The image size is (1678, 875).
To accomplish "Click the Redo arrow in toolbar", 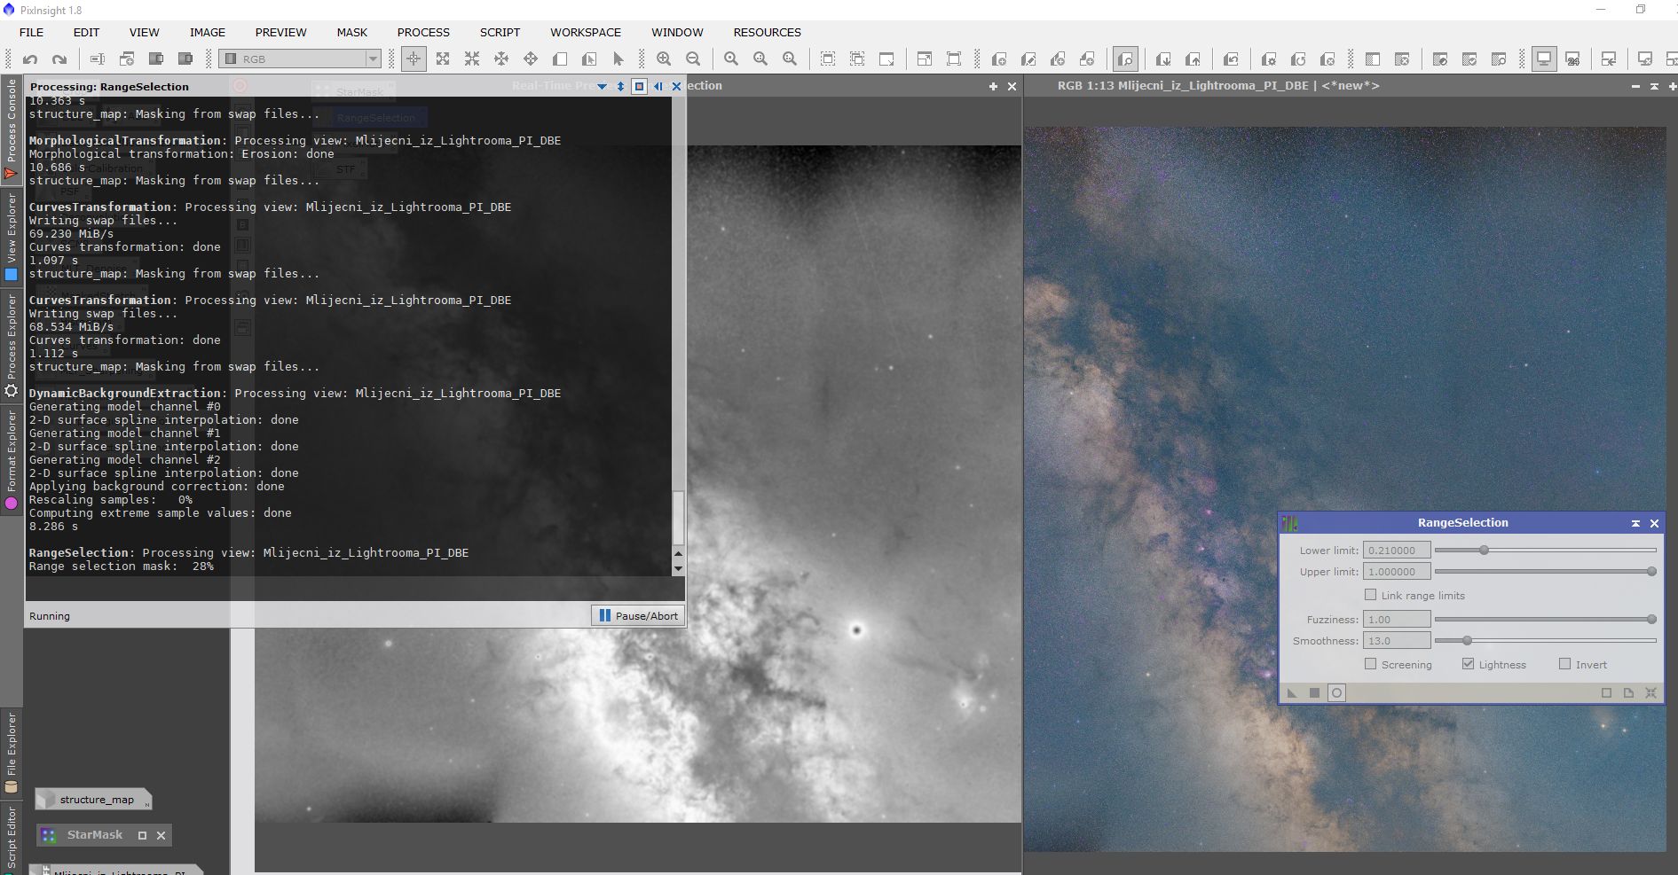I will (x=59, y=59).
